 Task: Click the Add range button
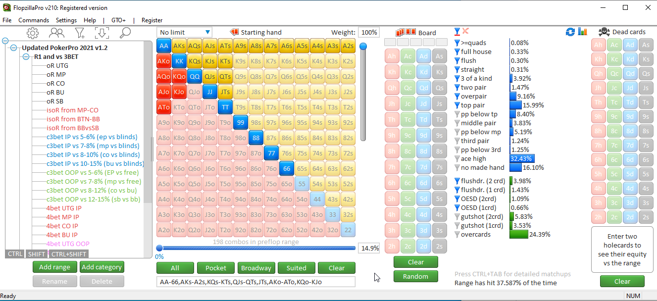pos(55,267)
